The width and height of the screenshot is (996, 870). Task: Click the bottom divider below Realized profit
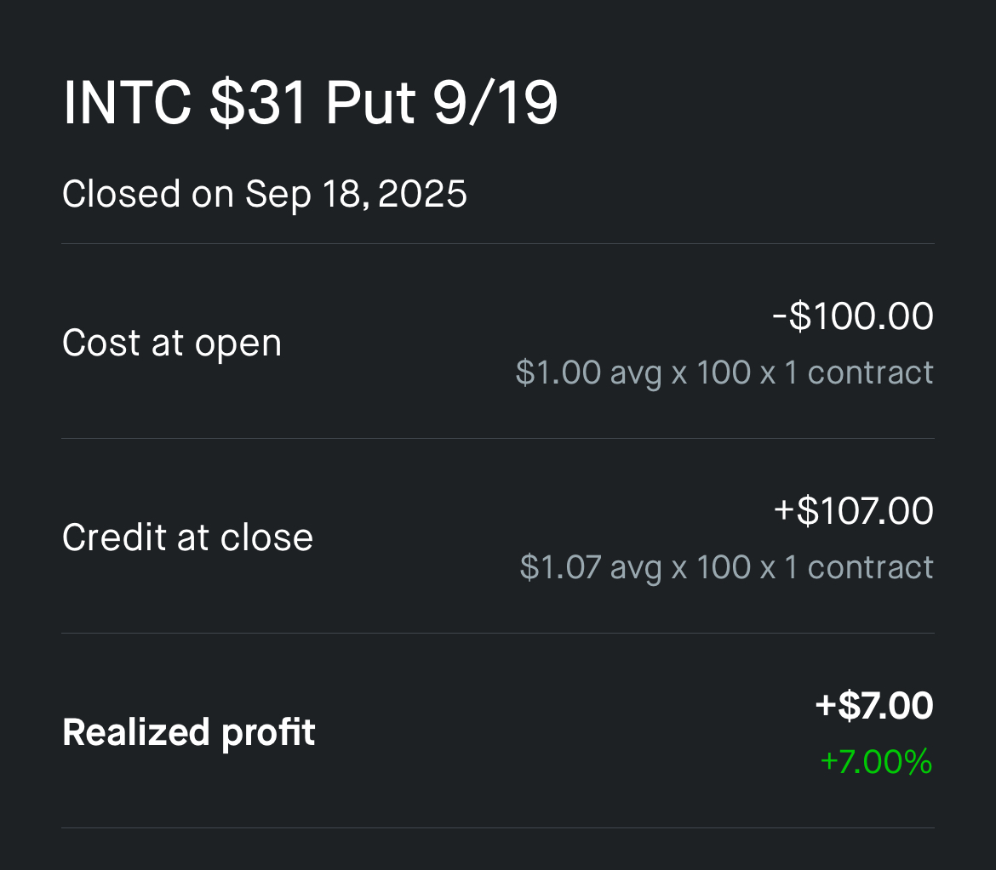pyautogui.click(x=497, y=827)
